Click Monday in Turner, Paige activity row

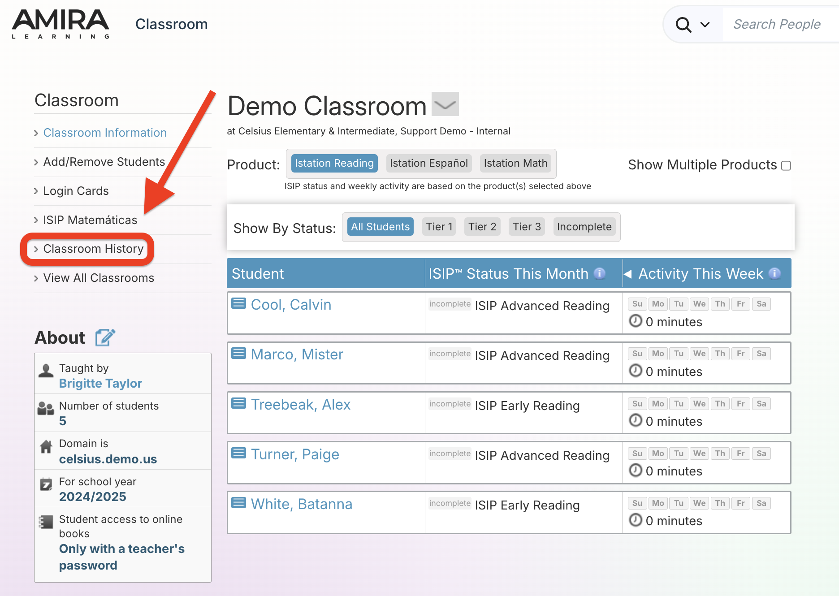coord(658,453)
